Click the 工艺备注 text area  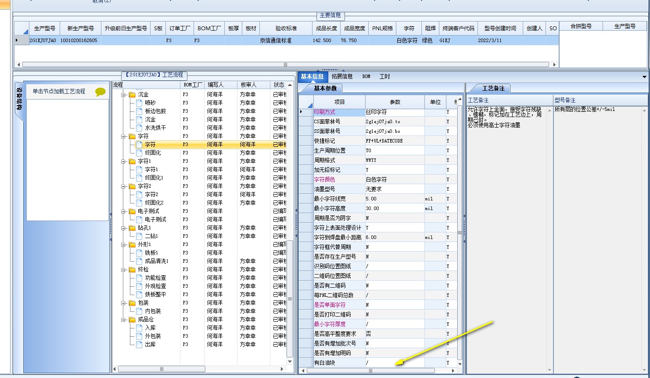[506, 239]
